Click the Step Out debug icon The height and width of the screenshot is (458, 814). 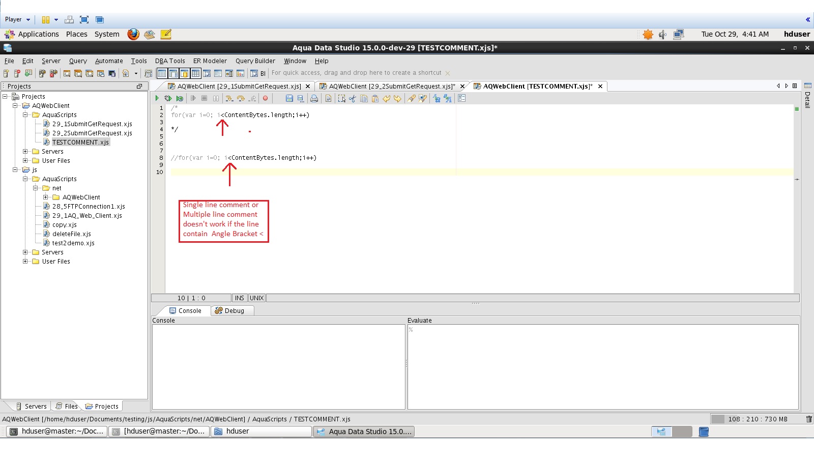click(252, 98)
